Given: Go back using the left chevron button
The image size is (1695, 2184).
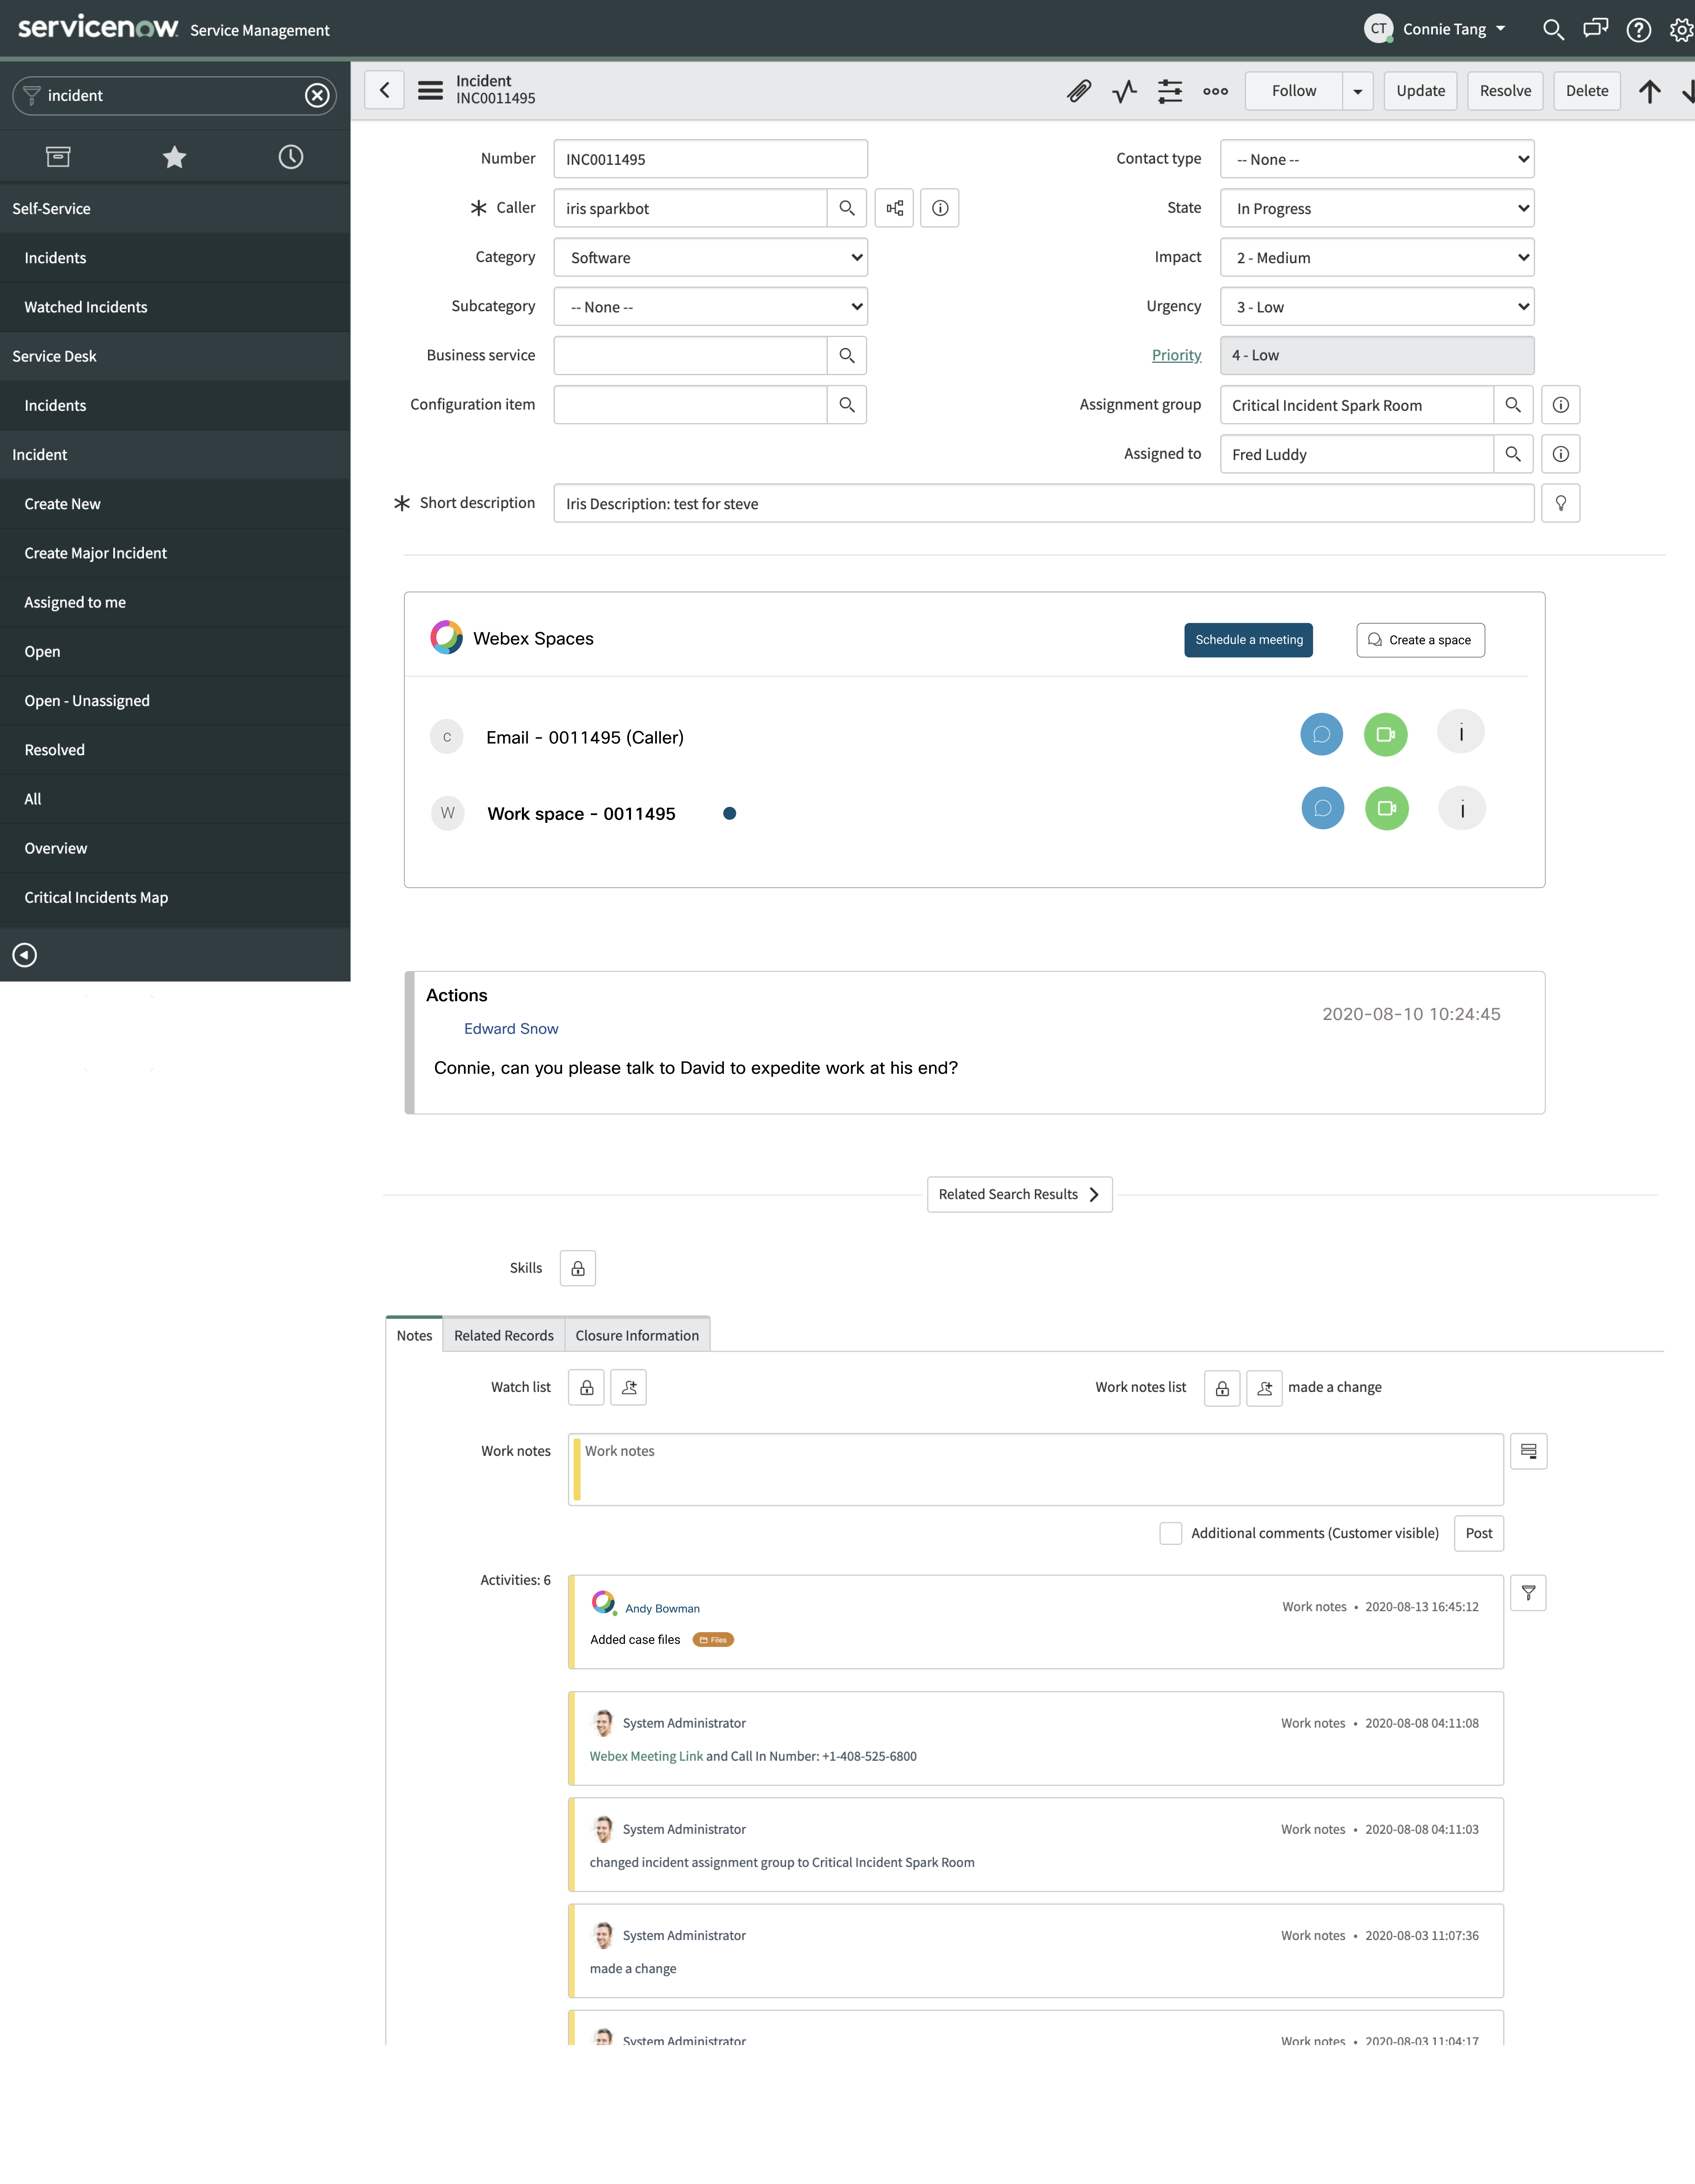Looking at the screenshot, I should (384, 90).
